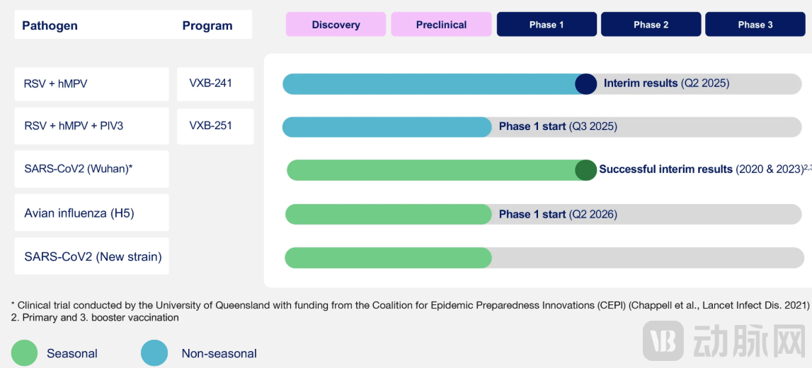
Task: Click the Discovery stage header
Action: pyautogui.click(x=336, y=25)
